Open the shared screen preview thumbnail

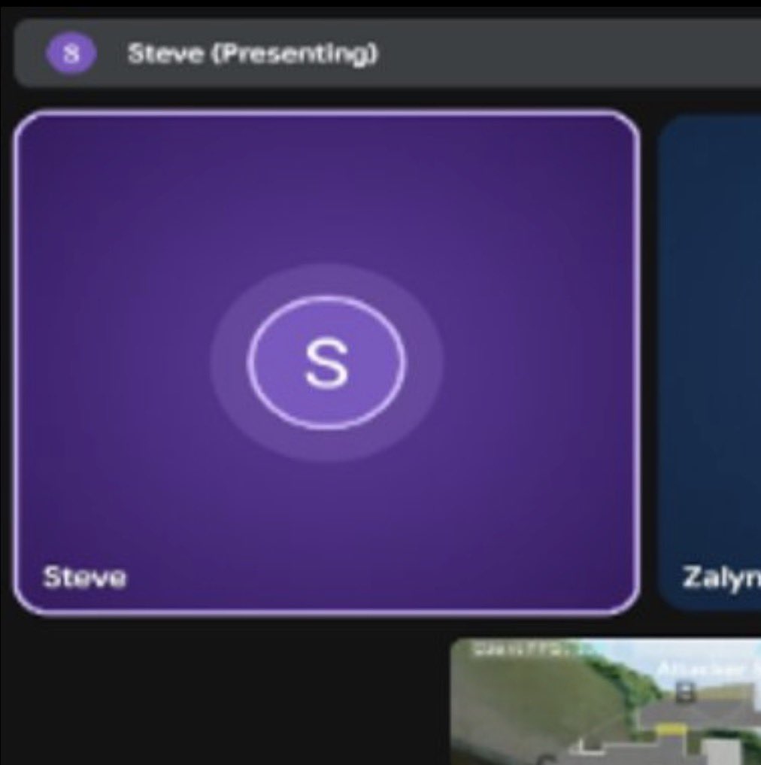(605, 702)
